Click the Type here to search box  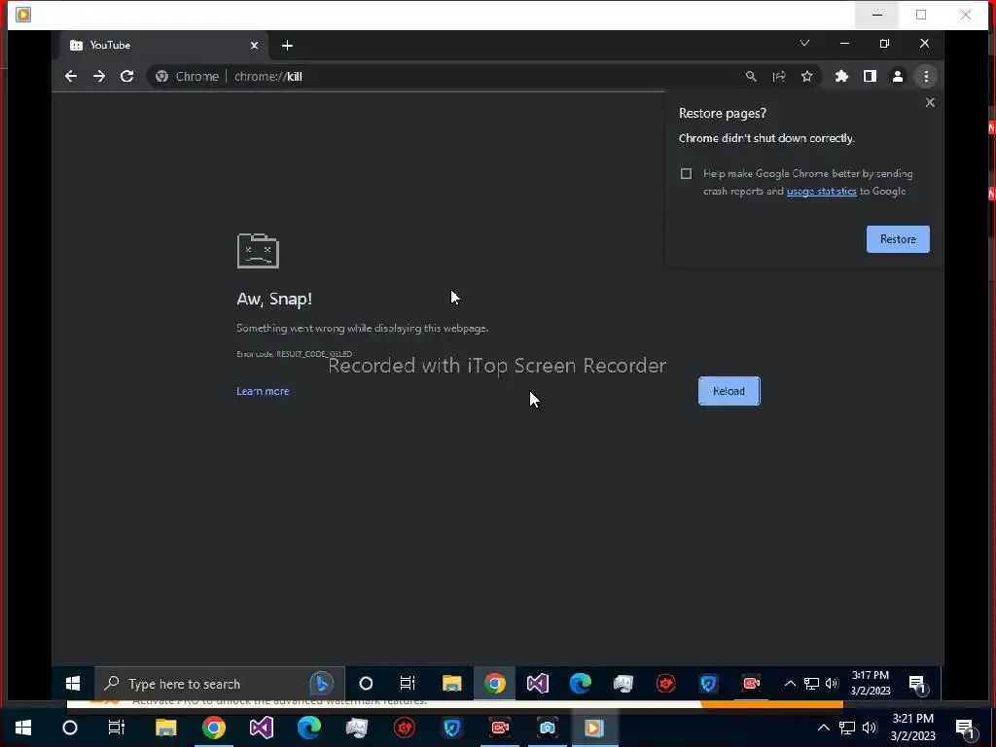219,684
